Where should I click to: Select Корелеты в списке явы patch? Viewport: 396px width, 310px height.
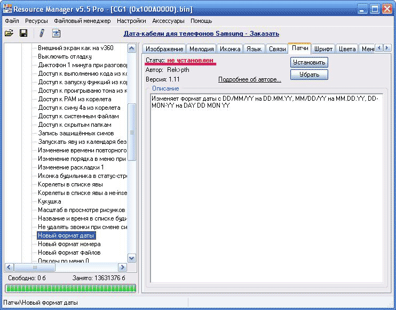tap(70, 184)
